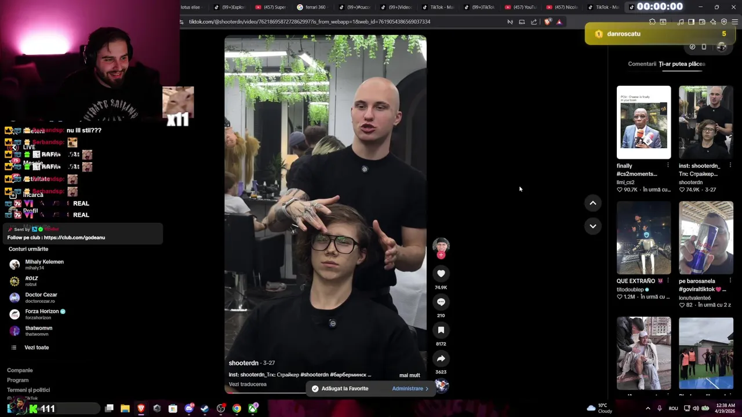Open Discord from taskbar
This screenshot has height=417, width=742.
tap(188, 408)
